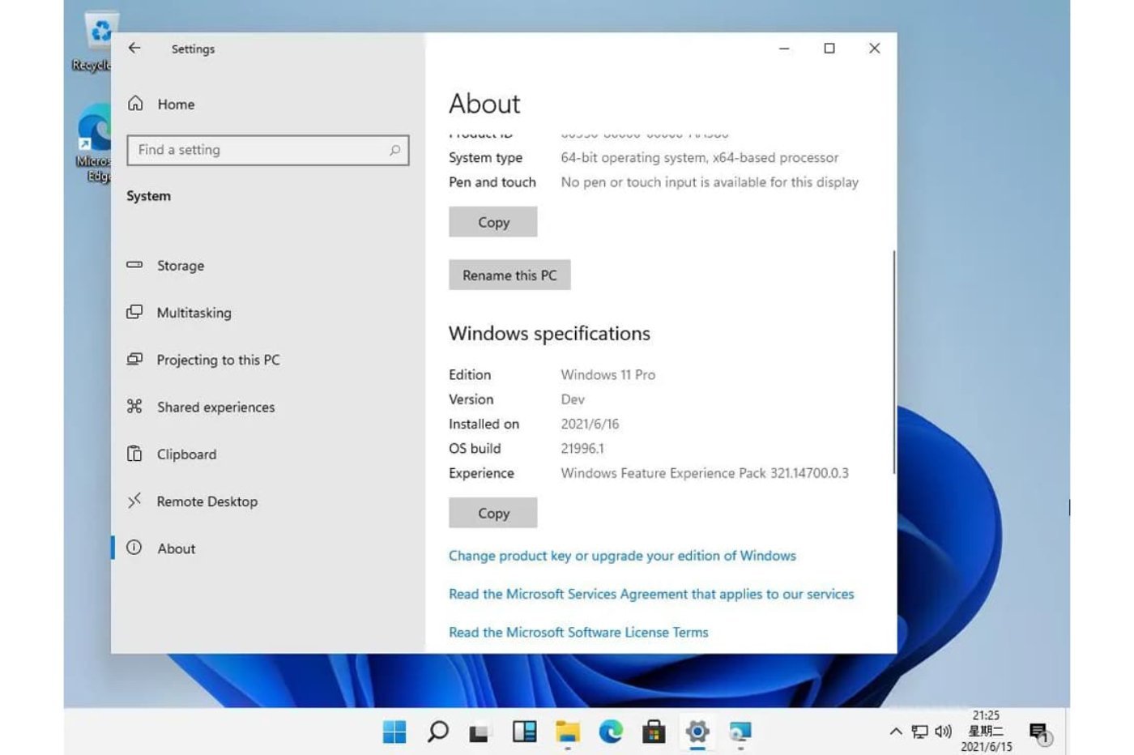The height and width of the screenshot is (755, 1134).
Task: Click the About page vertical scrollbar
Action: (893, 362)
